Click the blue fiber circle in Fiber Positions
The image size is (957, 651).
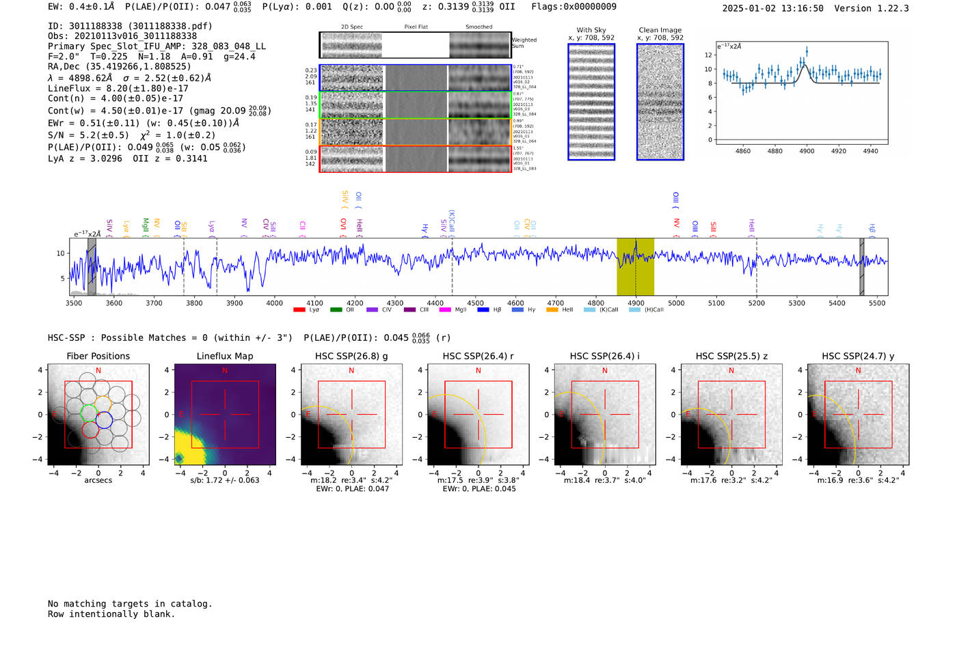(104, 420)
